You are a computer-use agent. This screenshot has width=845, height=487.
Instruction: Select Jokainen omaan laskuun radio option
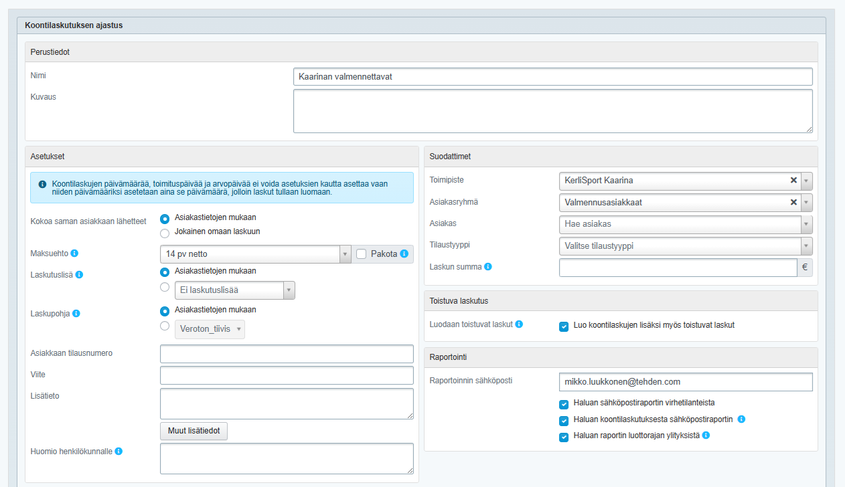165,233
